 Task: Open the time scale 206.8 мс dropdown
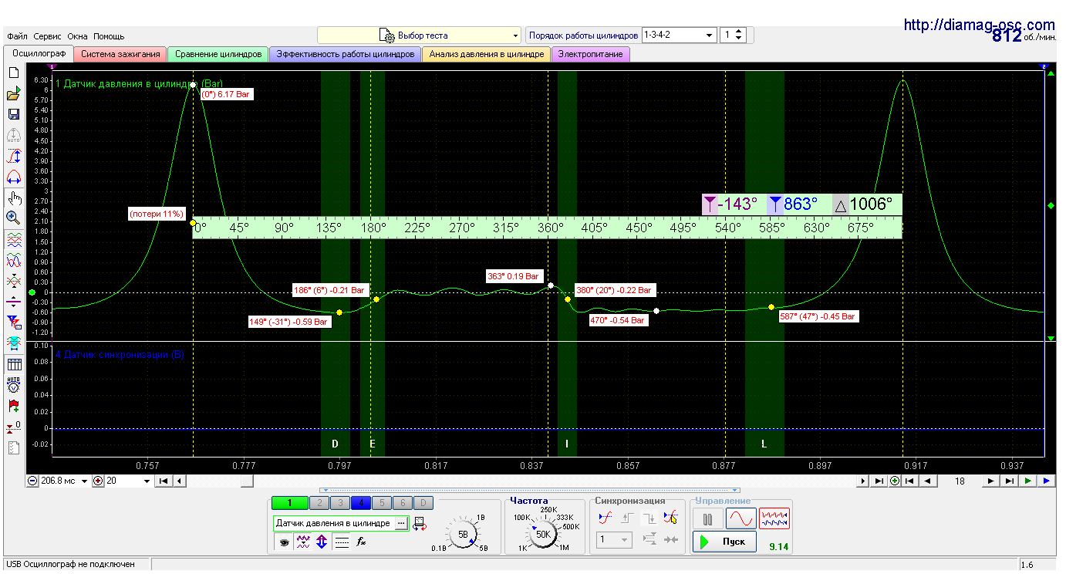click(84, 481)
